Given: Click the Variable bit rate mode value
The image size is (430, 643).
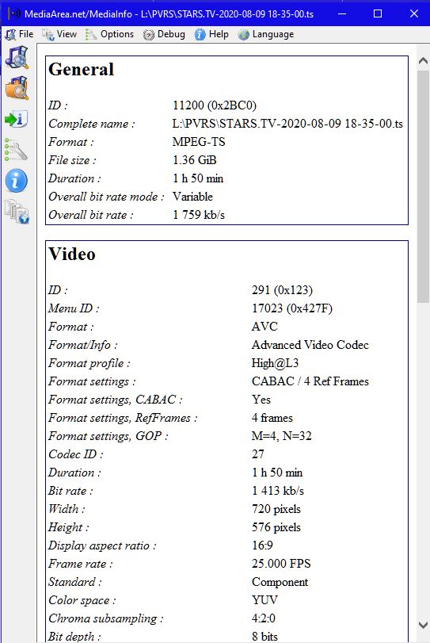Looking at the screenshot, I should pyautogui.click(x=192, y=197).
